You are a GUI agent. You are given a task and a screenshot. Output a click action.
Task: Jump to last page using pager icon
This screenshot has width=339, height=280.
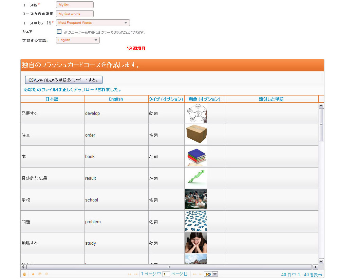[201, 274]
